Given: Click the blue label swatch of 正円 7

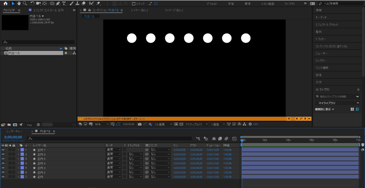Looking at the screenshot, I should point(22,150).
